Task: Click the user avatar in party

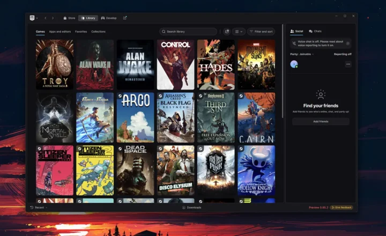Action: [294, 64]
